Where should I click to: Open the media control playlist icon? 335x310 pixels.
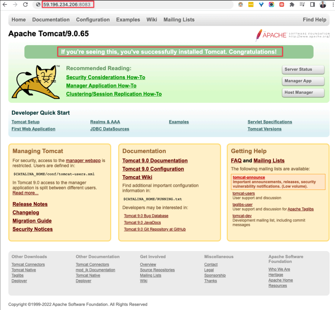click(x=302, y=4)
